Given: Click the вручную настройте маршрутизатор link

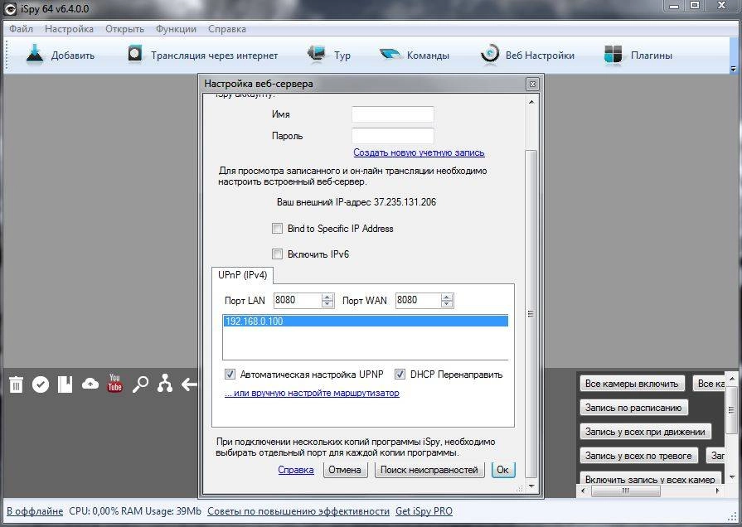Looking at the screenshot, I should [312, 393].
